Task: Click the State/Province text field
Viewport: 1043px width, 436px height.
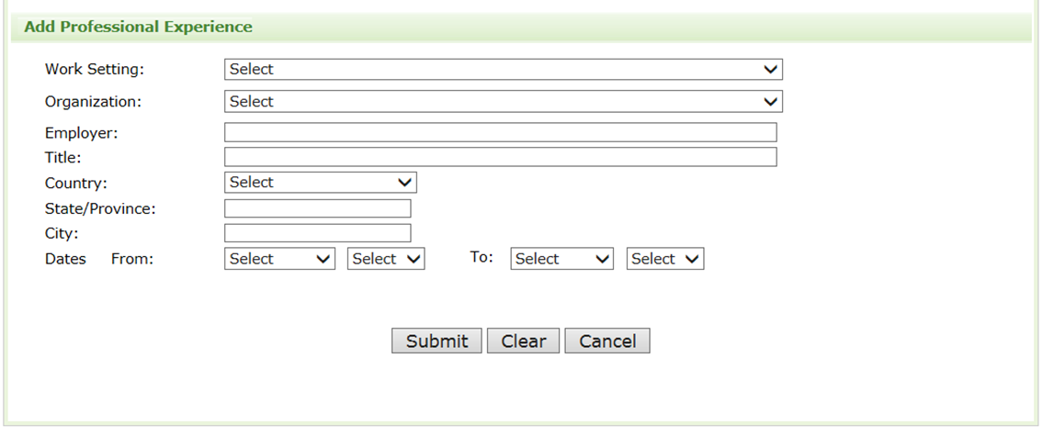Action: coord(317,208)
